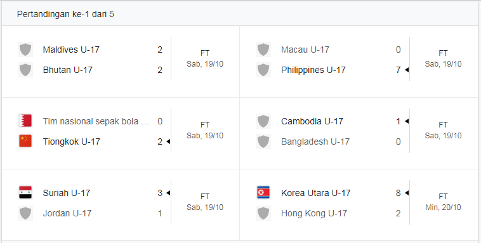Click the Bhutan U-17 shield icon
481x243 pixels.
25,70
